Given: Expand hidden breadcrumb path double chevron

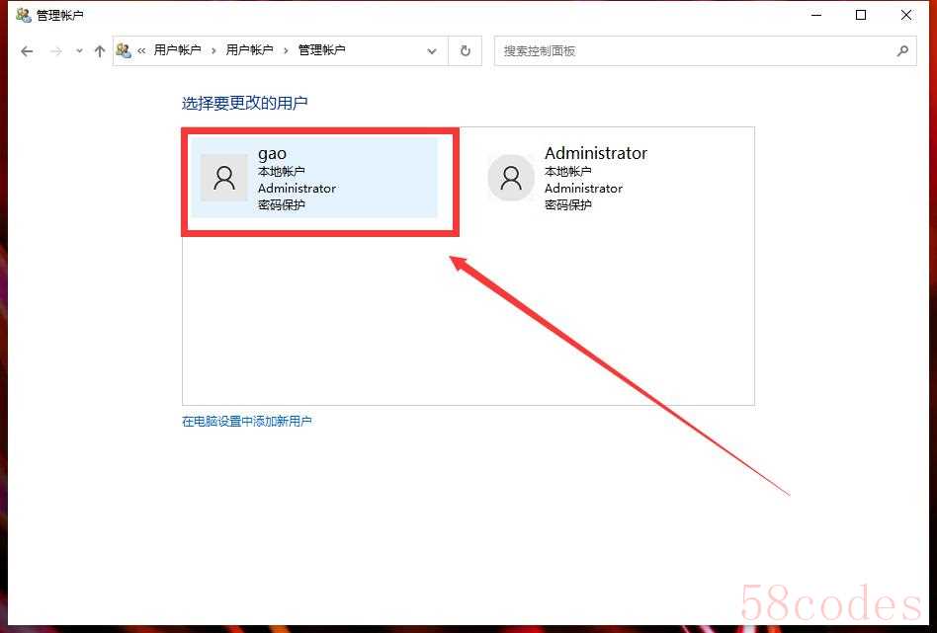Looking at the screenshot, I should coord(141,50).
